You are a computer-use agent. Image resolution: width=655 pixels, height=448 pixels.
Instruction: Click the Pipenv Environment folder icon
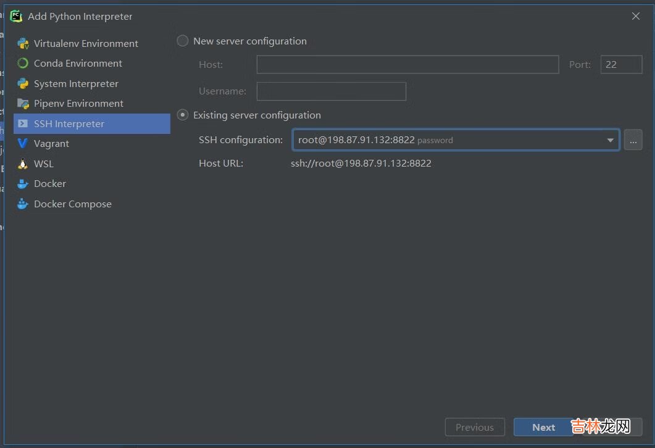click(x=23, y=103)
